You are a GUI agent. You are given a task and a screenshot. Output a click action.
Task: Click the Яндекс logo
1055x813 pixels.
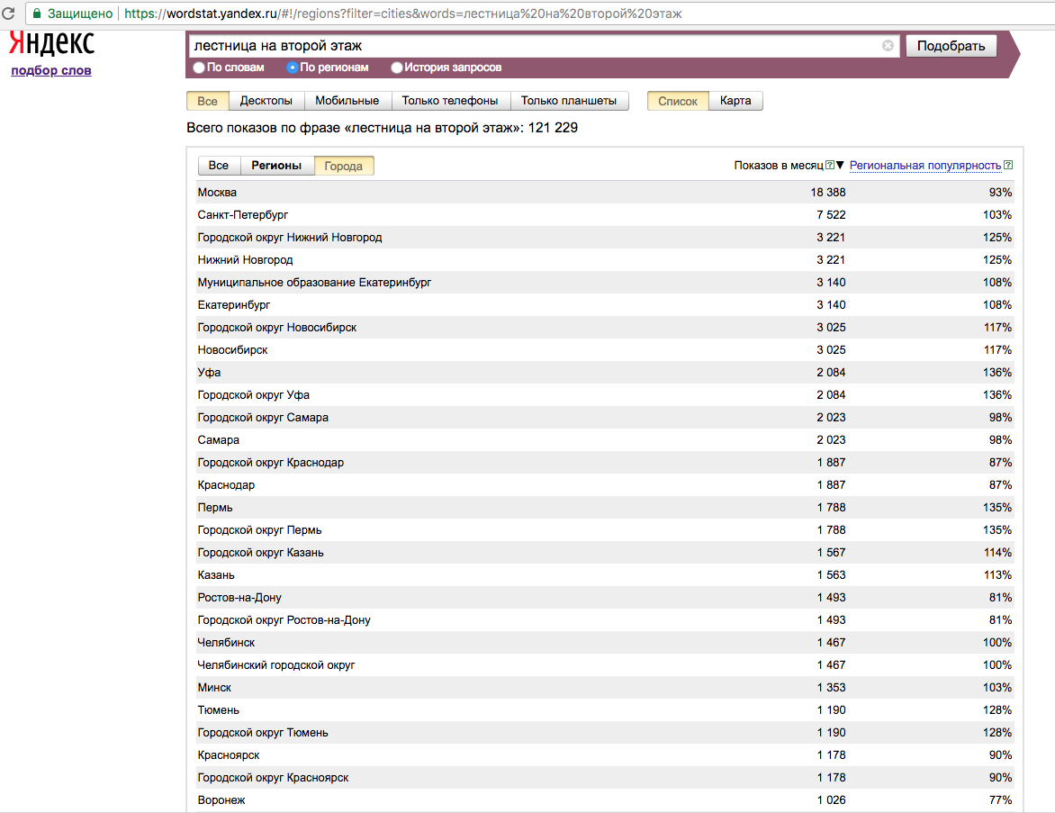pos(51,43)
